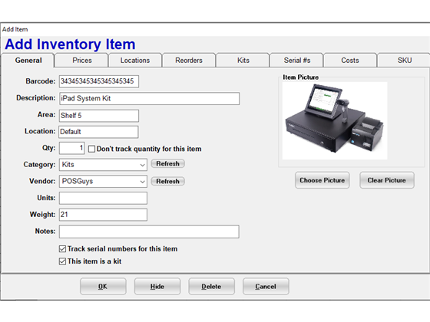Open the Serial #s tab
Viewport: 430px width, 322px height.
(296, 61)
